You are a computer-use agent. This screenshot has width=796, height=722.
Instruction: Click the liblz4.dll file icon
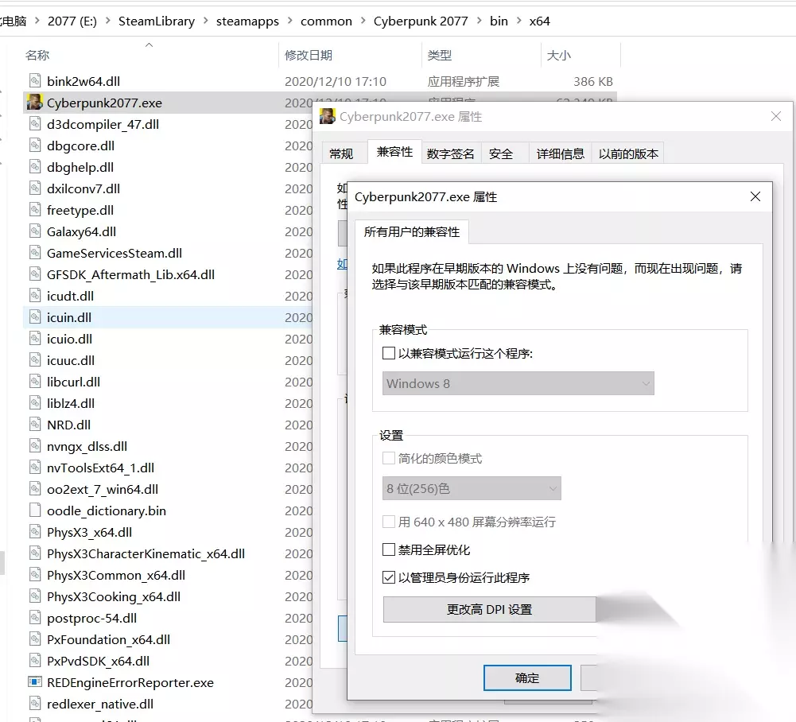tap(34, 403)
